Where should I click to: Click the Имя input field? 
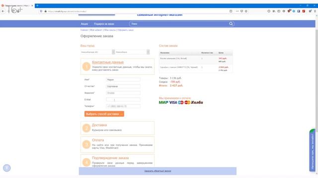coord(123,80)
